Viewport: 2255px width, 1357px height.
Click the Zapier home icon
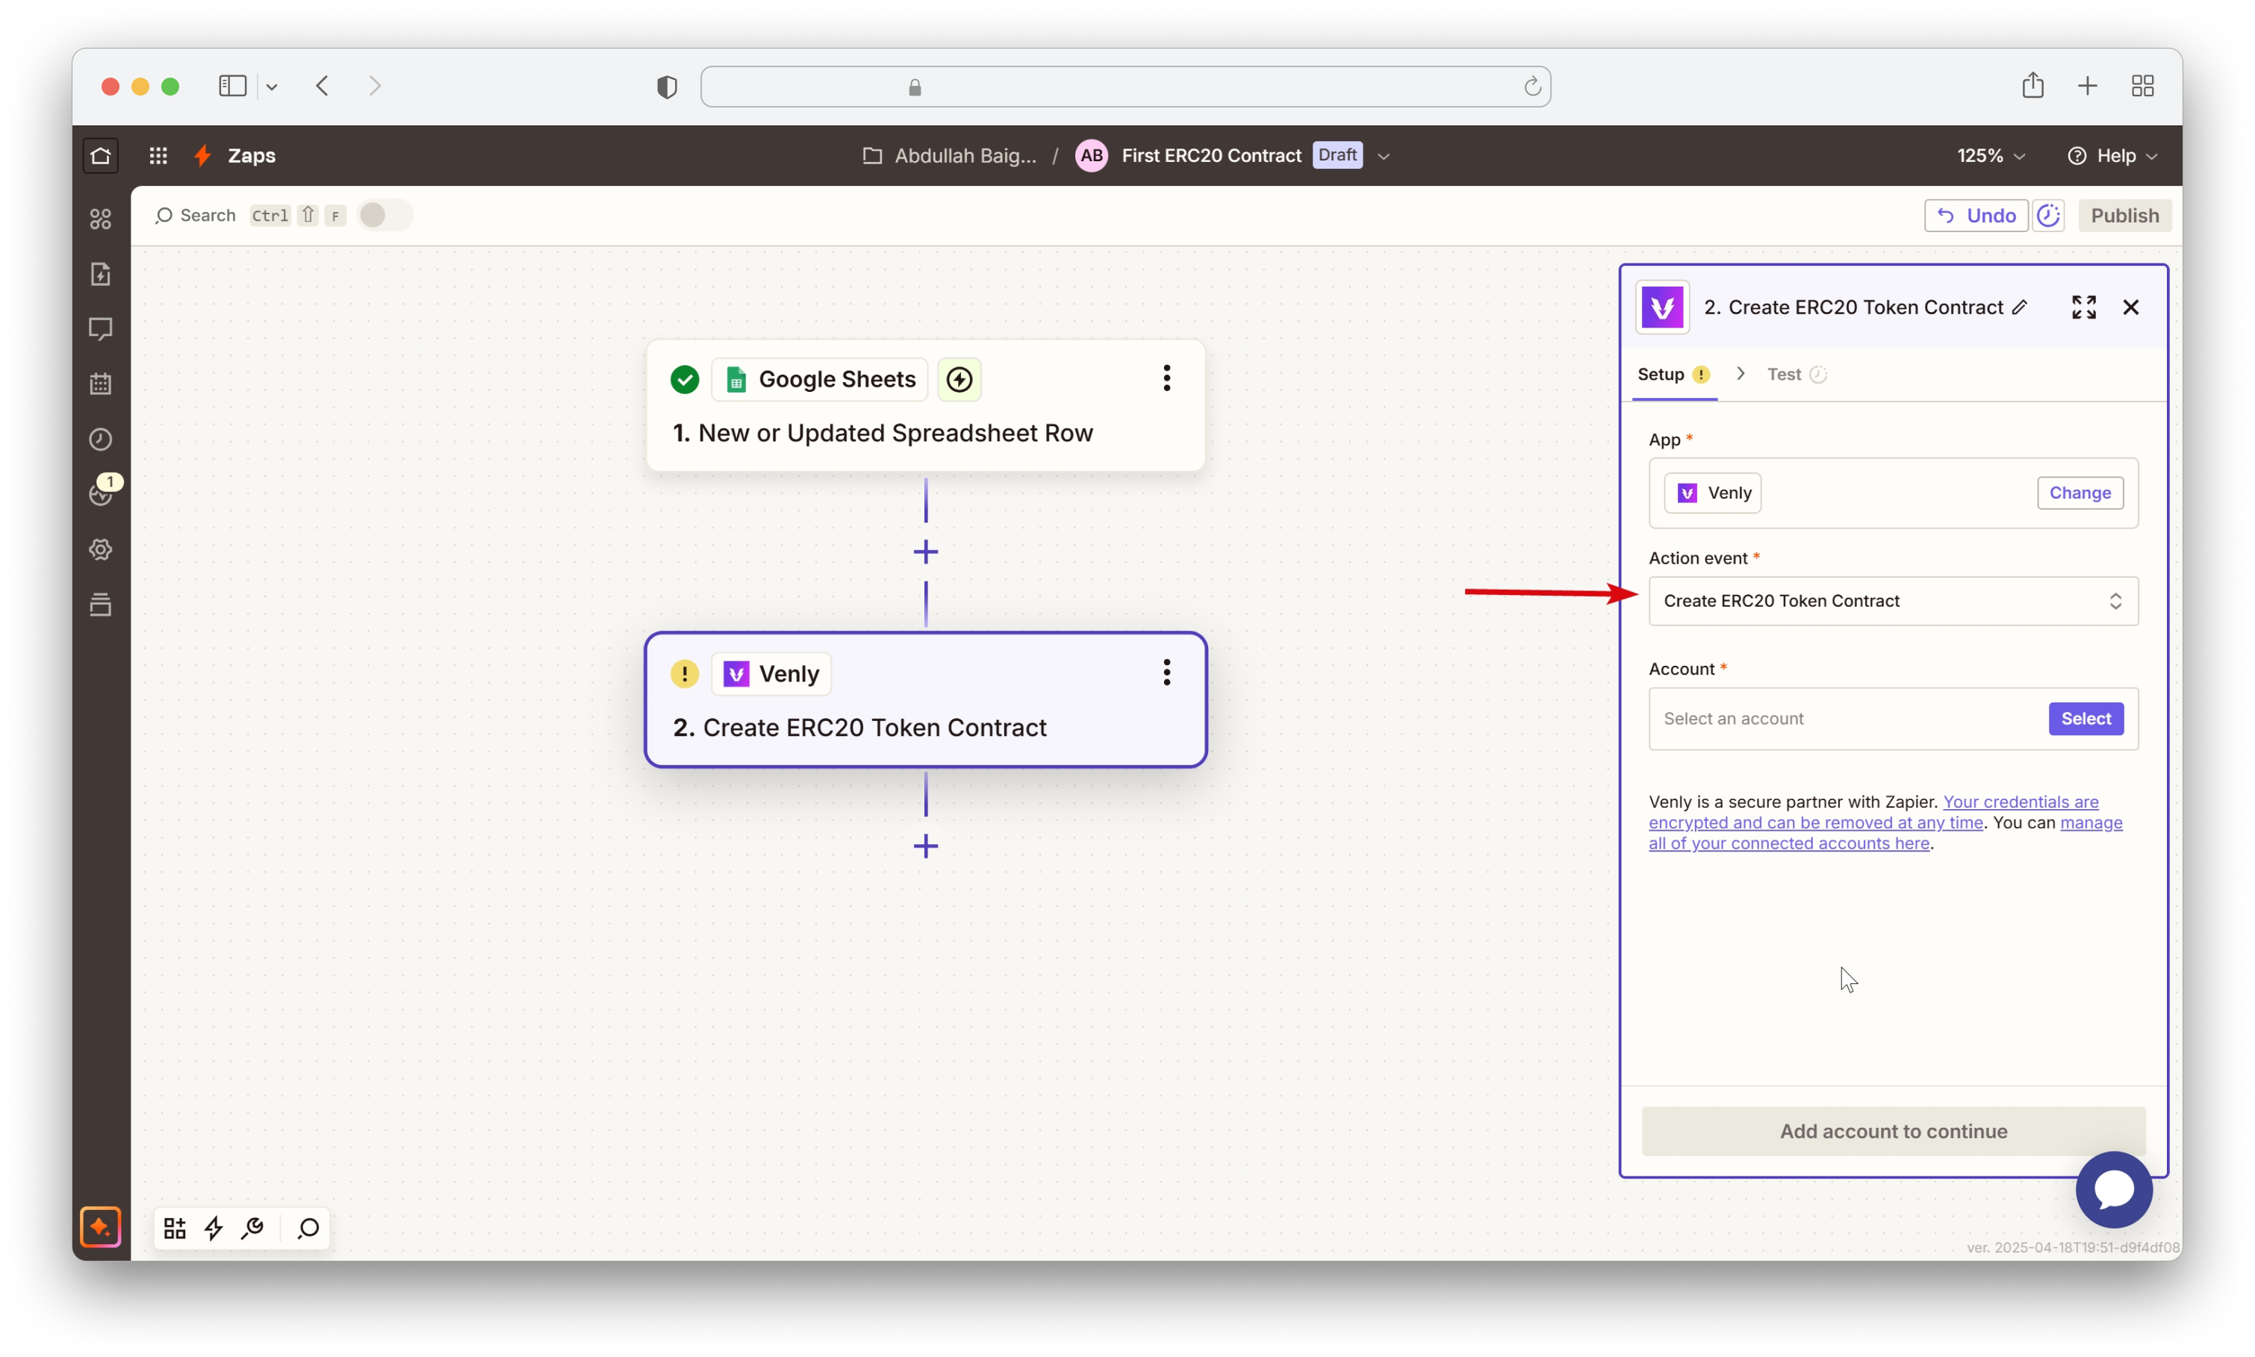(x=101, y=155)
